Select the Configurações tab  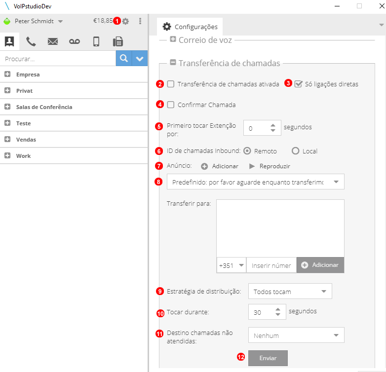190,27
